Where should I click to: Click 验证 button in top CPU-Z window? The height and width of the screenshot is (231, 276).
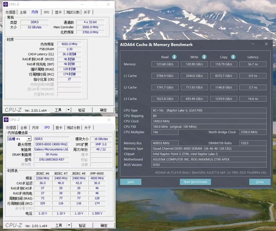82,110
